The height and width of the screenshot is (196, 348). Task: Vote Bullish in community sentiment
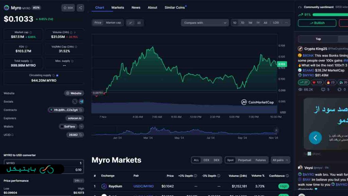click(x=317, y=23)
